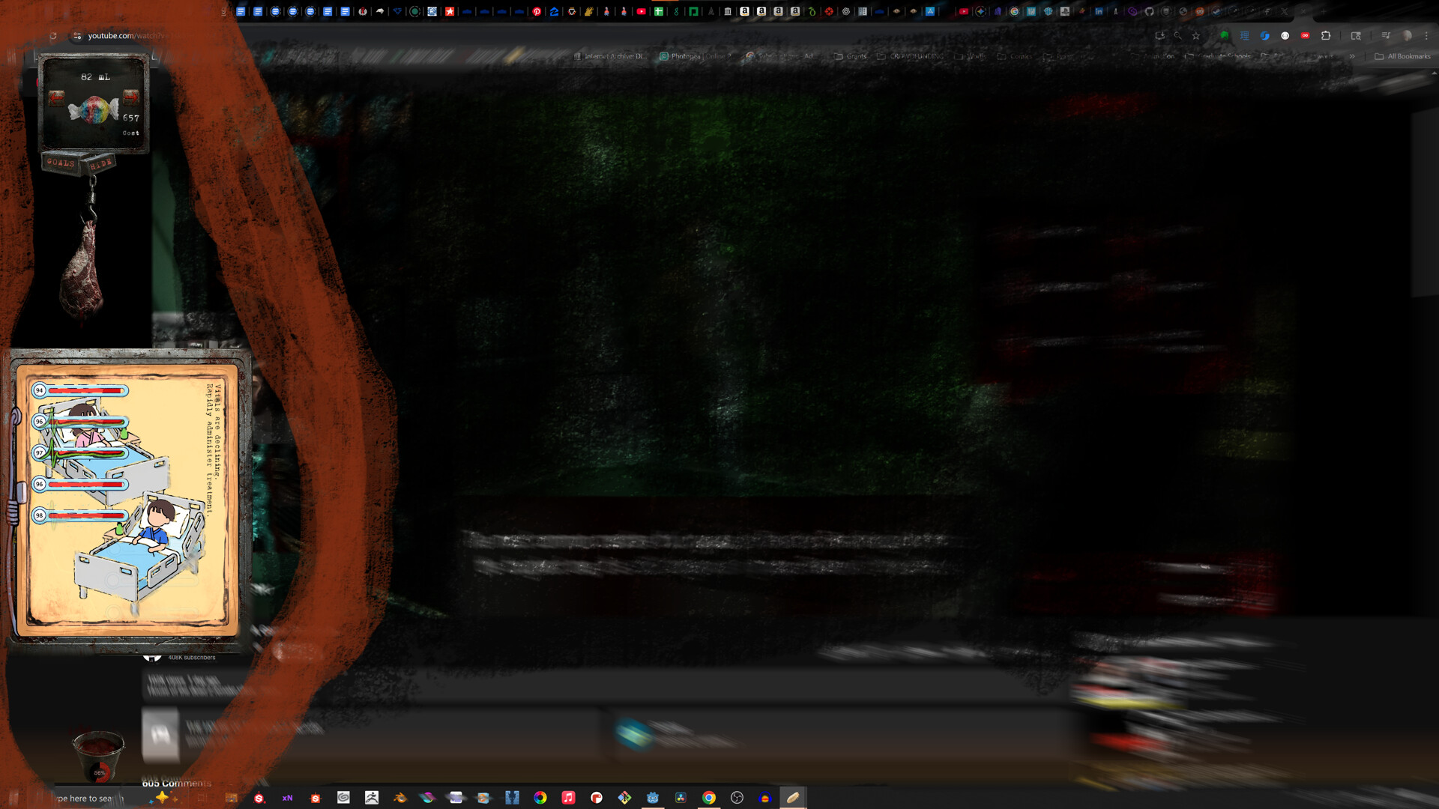The image size is (1439, 809).
Task: Open the Evernote Web Clipper extension
Action: click(x=1225, y=34)
